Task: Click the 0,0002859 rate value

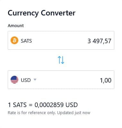Action: pyautogui.click(x=49, y=105)
